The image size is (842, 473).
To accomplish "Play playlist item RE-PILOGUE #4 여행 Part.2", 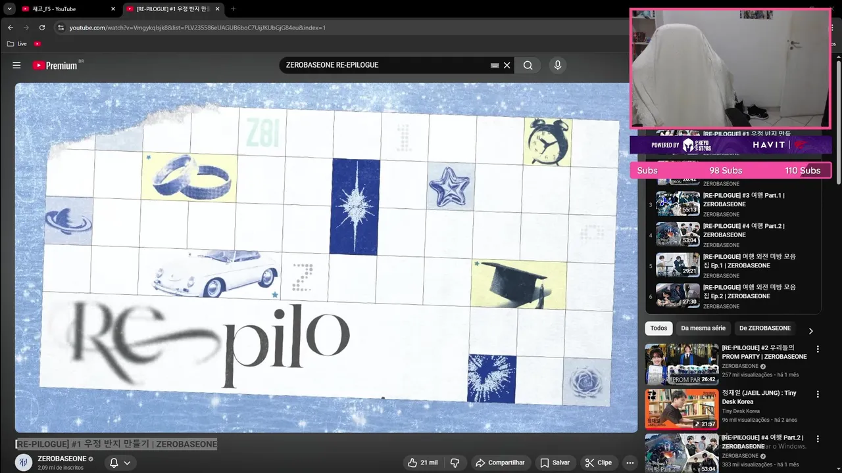I will (733, 235).
